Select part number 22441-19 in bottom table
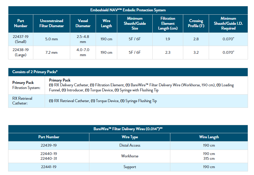 tap(49, 167)
